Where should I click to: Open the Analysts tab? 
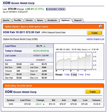(x=52, y=20)
